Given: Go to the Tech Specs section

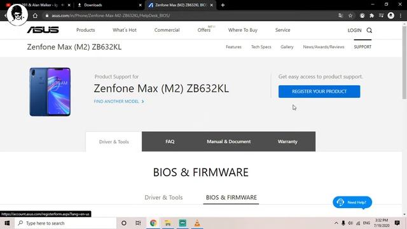Looking at the screenshot, I should pos(261,47).
